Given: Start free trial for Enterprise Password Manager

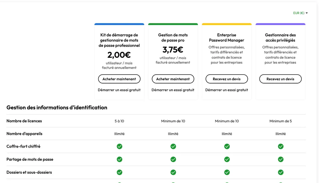Looking at the screenshot, I should [x=226, y=90].
